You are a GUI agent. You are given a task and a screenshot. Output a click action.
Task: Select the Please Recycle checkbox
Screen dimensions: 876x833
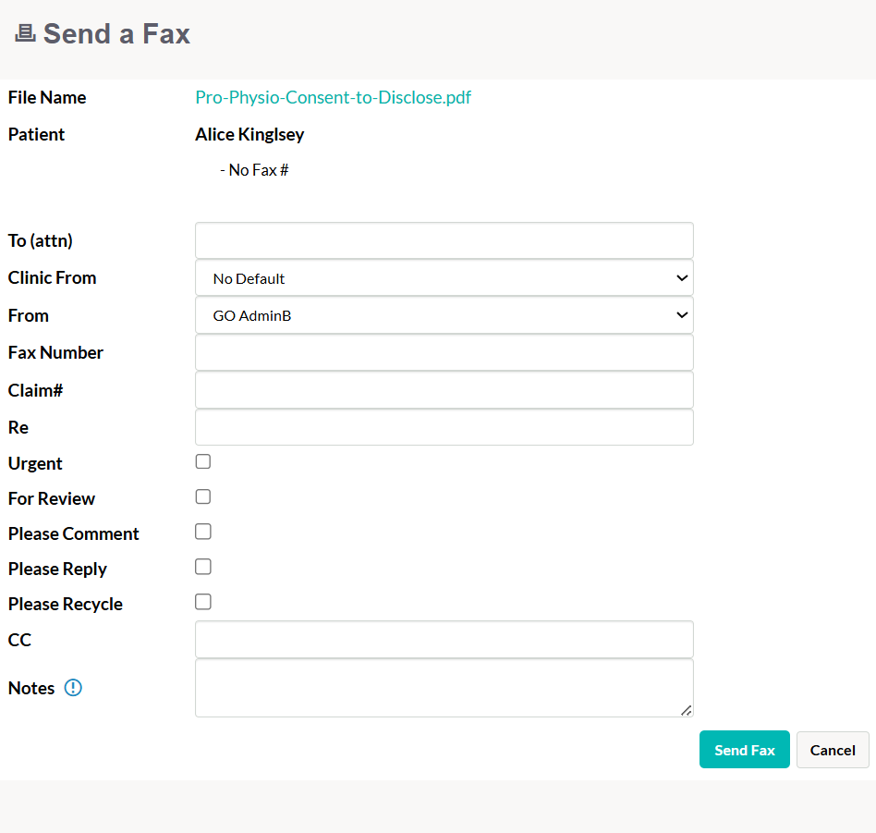pos(202,602)
